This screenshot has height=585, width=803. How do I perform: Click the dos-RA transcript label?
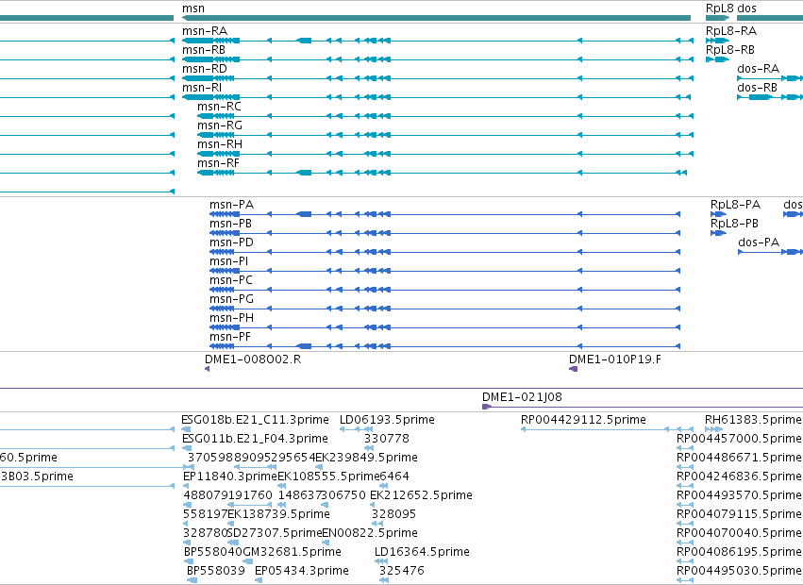pos(759,69)
